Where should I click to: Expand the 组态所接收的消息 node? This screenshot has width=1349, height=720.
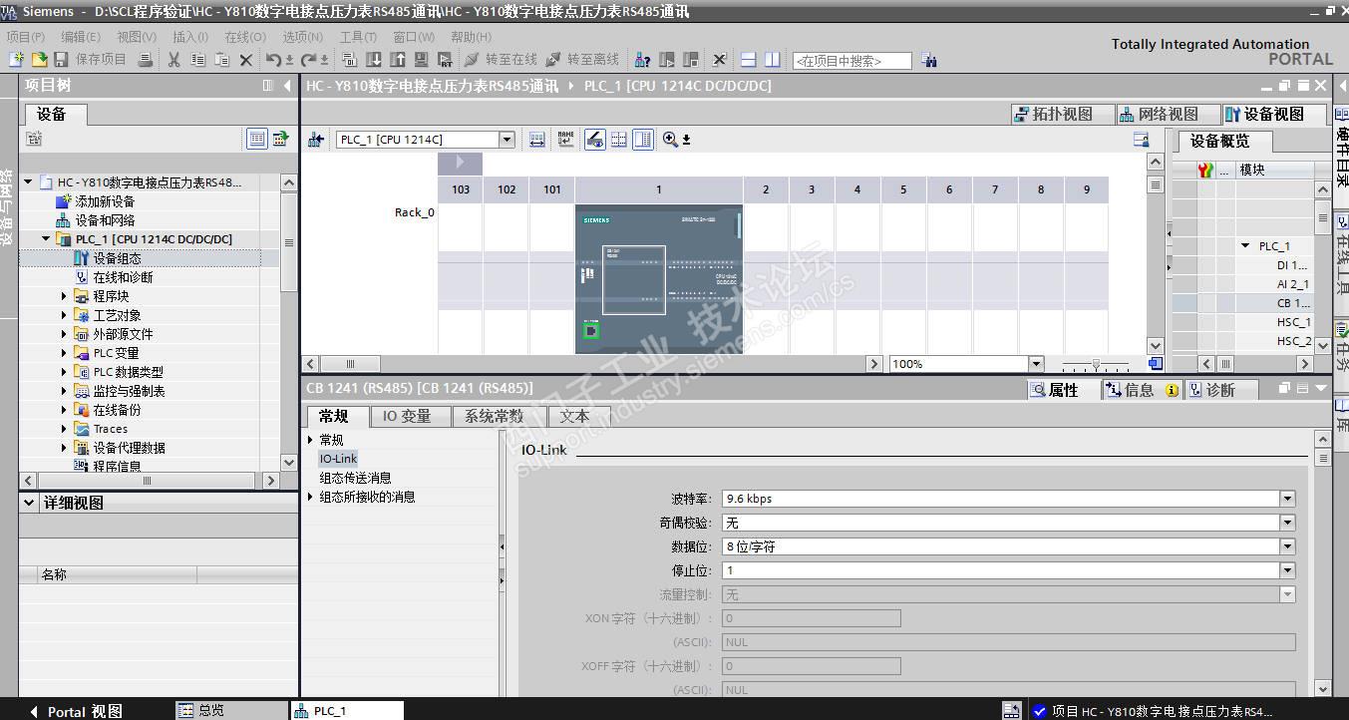[x=311, y=497]
